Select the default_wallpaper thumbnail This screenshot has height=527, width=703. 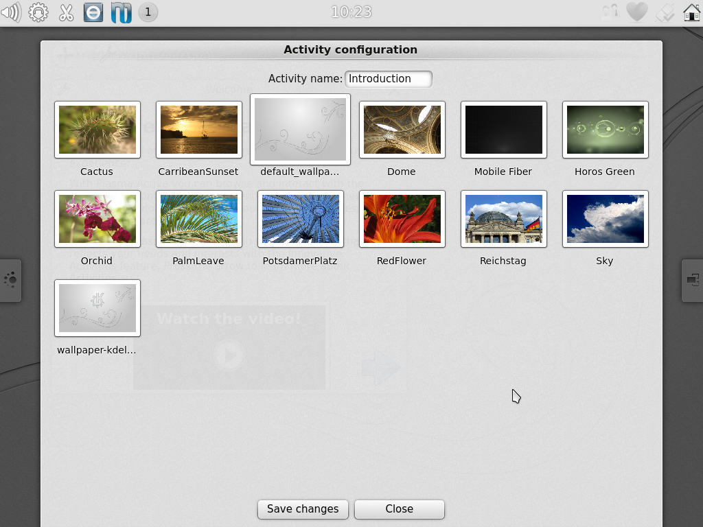coord(301,130)
